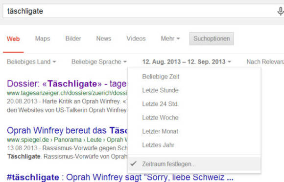Image resolution: width=284 pixels, height=182 pixels.
Task: Switch to the Maps tab
Action: point(43,39)
